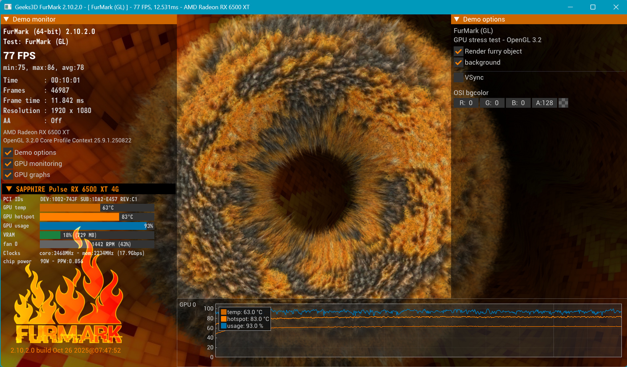Click the hotspot: 83.0 °C legend entry
627x367 pixels.
coord(245,319)
